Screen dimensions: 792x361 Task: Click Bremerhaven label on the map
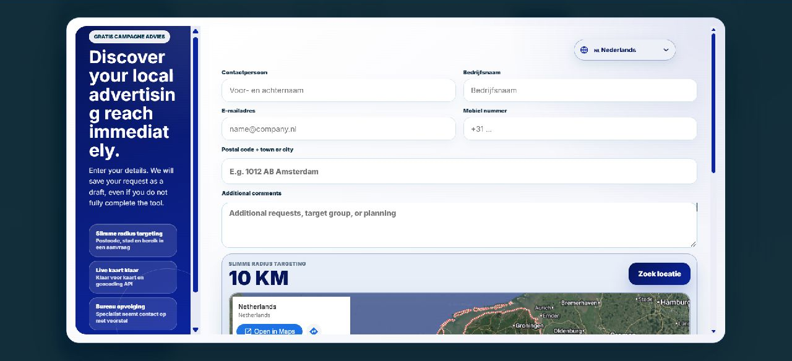tap(579, 304)
